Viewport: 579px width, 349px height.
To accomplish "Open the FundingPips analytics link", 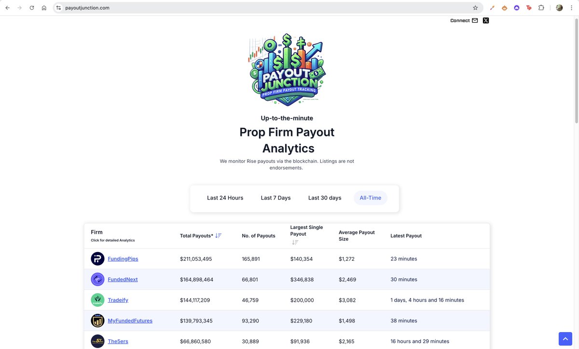I will point(123,259).
